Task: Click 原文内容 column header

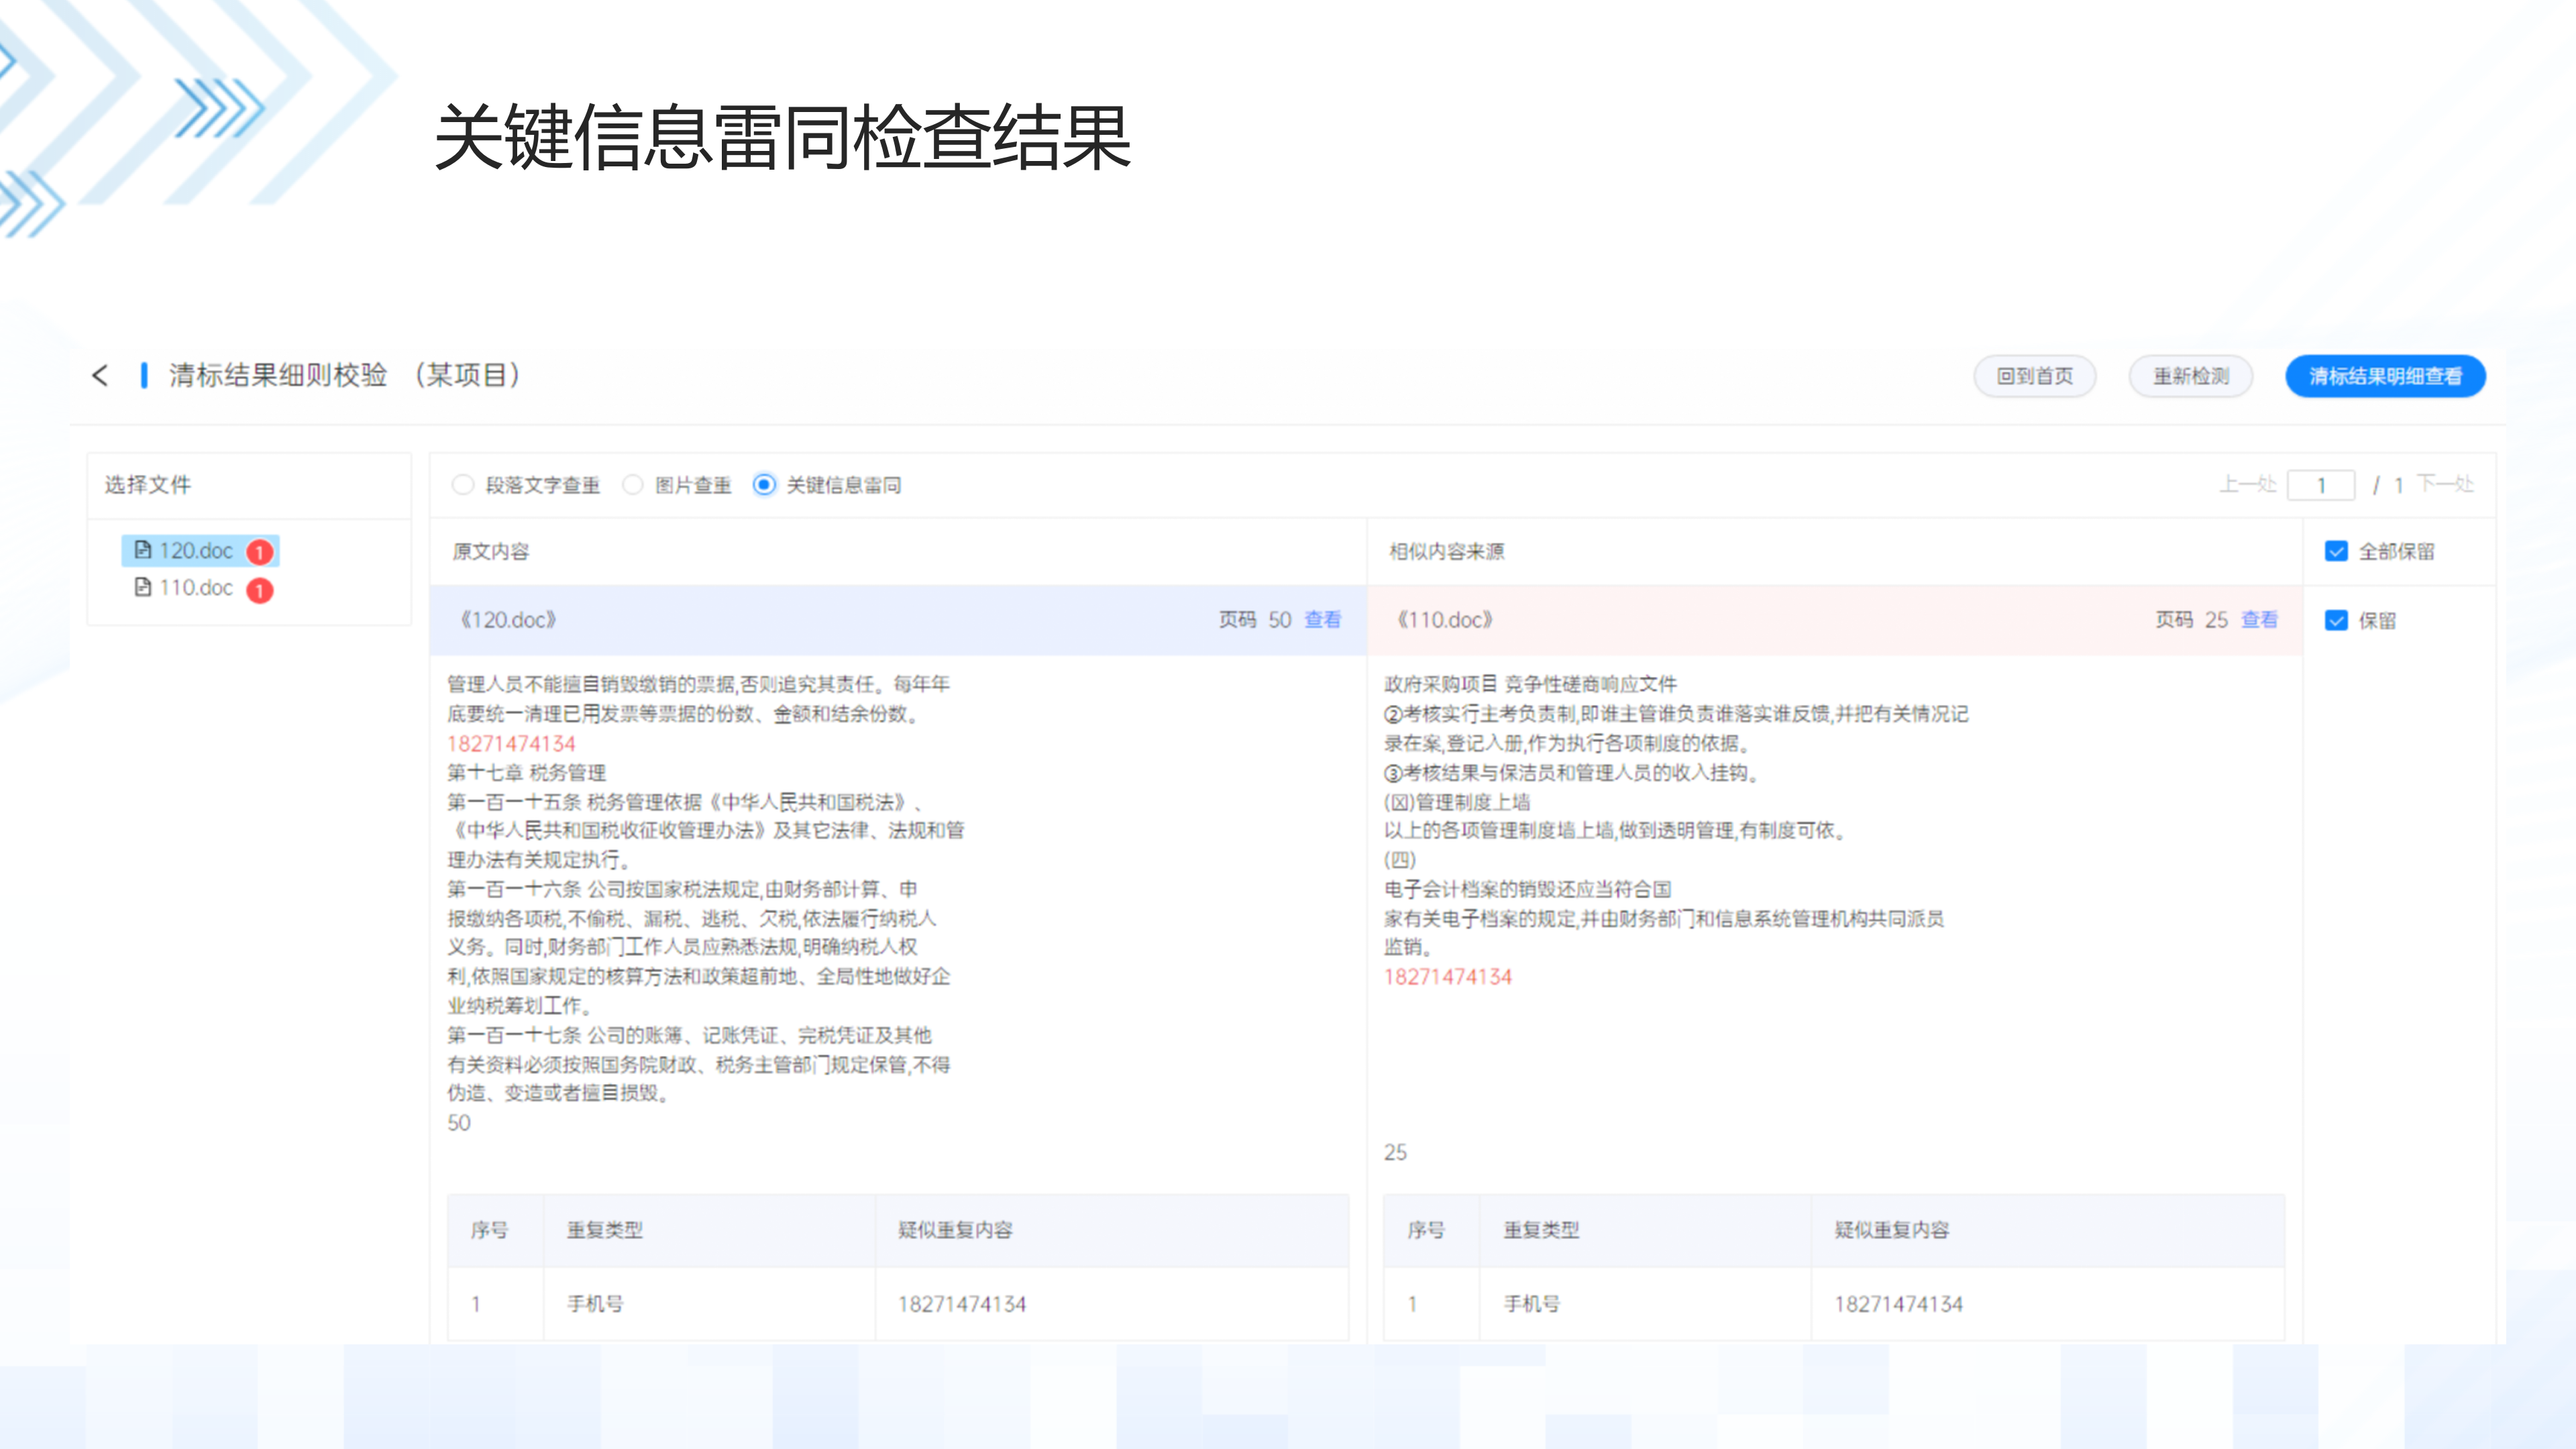Action: click(x=491, y=551)
